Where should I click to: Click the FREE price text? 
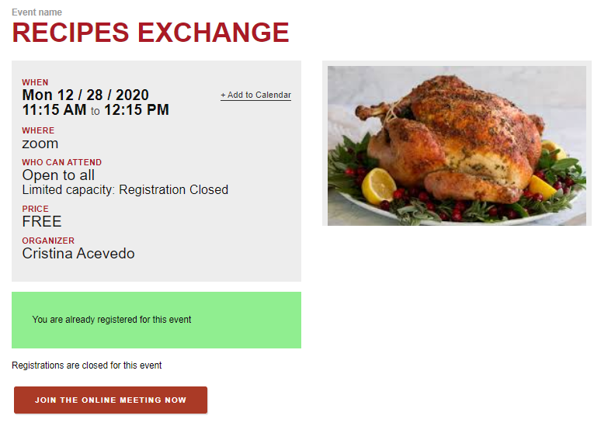click(42, 221)
